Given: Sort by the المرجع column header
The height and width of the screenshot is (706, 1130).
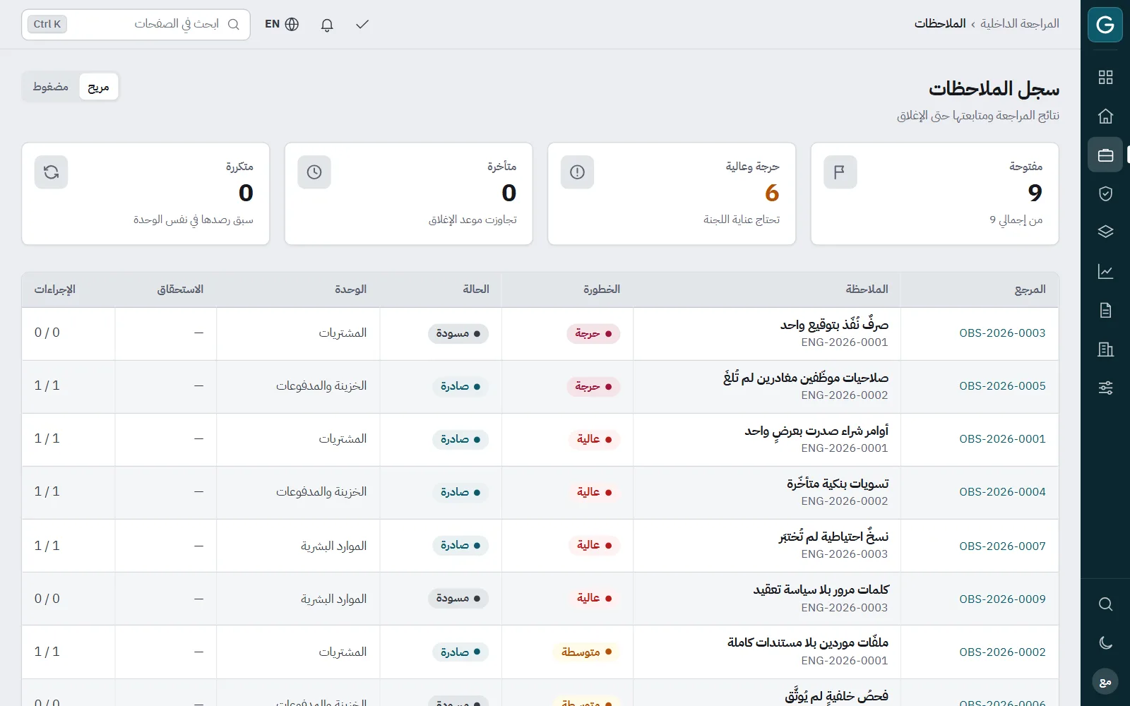Looking at the screenshot, I should 1030,289.
